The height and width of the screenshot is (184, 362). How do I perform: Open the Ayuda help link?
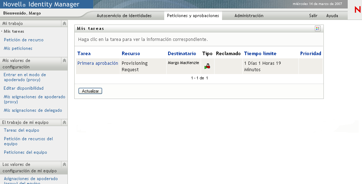pos(332,16)
